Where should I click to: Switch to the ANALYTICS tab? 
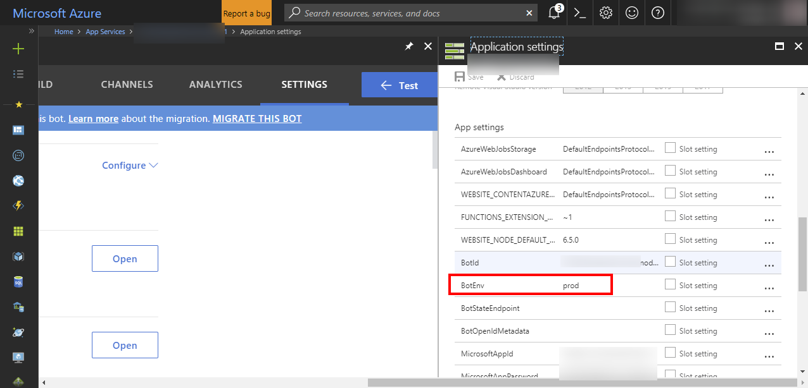(x=216, y=84)
